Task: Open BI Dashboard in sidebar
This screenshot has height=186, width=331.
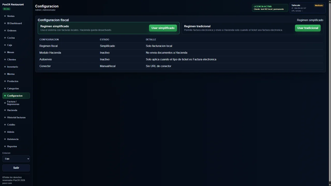Action: click(16, 23)
